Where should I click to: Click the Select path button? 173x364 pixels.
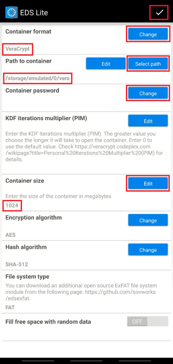point(148,64)
